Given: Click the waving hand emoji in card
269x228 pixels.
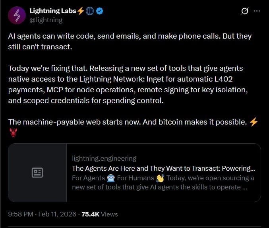Looking at the screenshot, I should pos(160,178).
